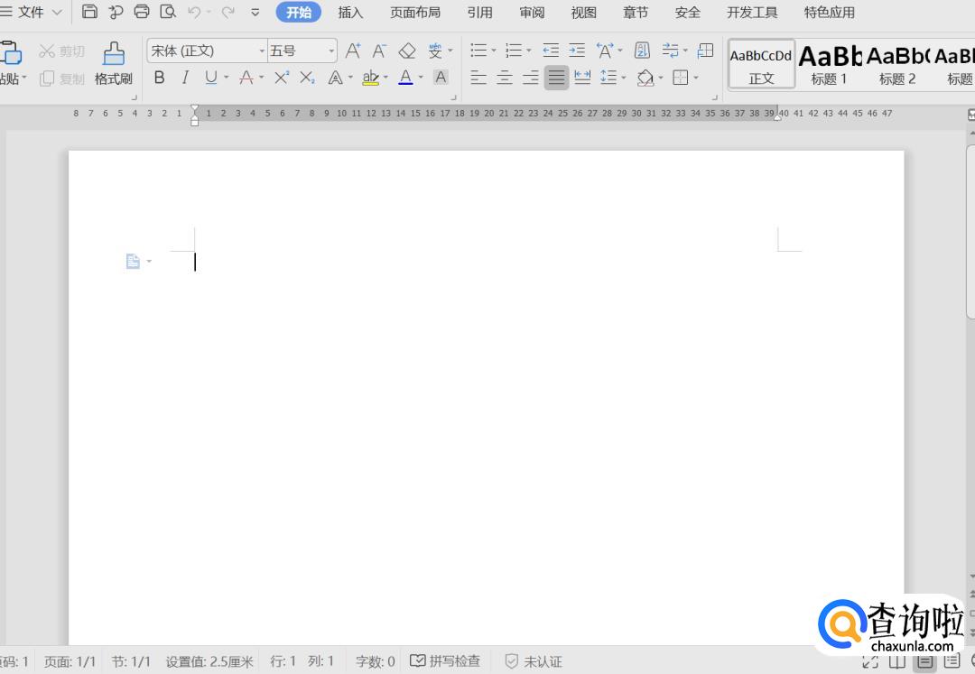975x674 pixels.
Task: Click the Print icon
Action: (142, 12)
